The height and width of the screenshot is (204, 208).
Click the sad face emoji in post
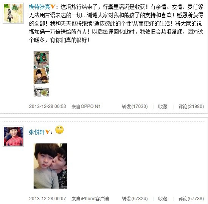[x=59, y=130]
